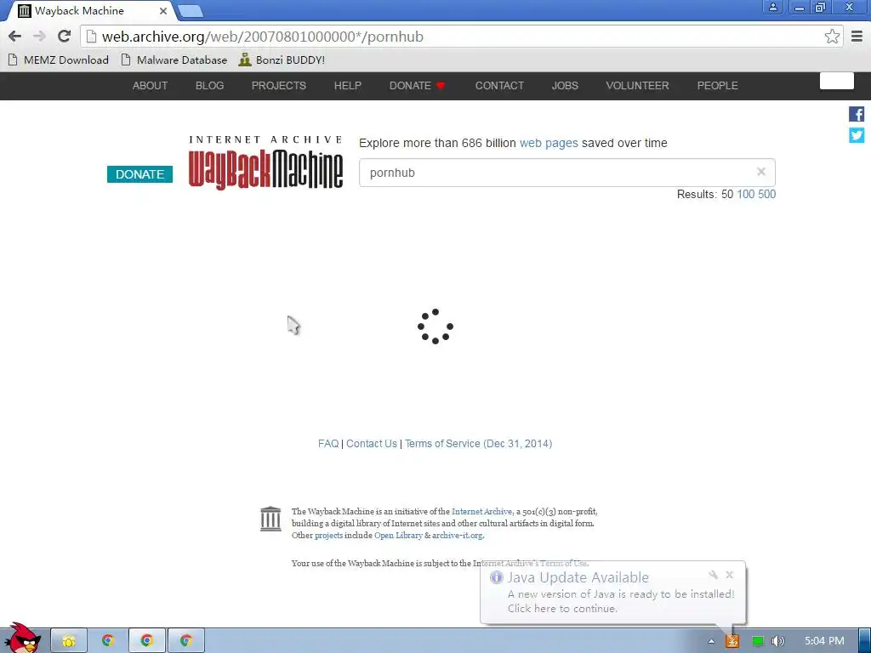The image size is (871, 653).
Task: Clear the search box with the X icon
Action: tap(761, 172)
